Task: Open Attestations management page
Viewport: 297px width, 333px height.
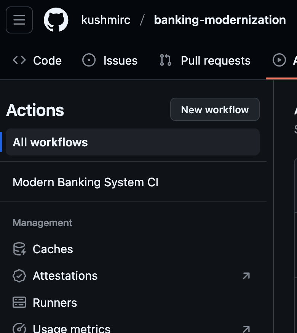Action: 133,276
